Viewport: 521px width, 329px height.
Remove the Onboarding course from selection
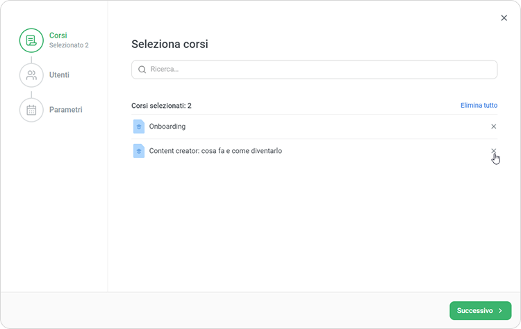coord(494,127)
